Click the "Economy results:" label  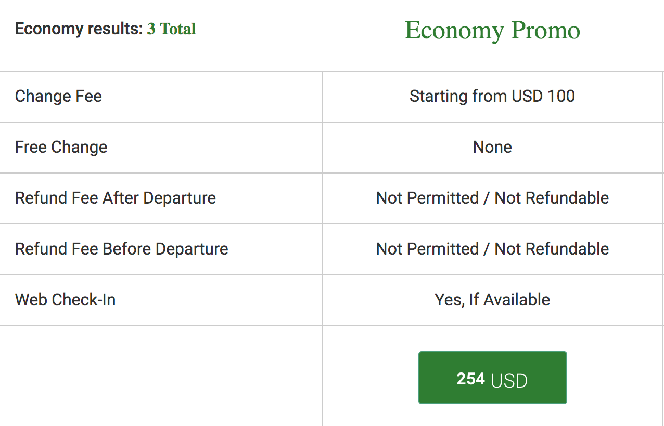79,29
